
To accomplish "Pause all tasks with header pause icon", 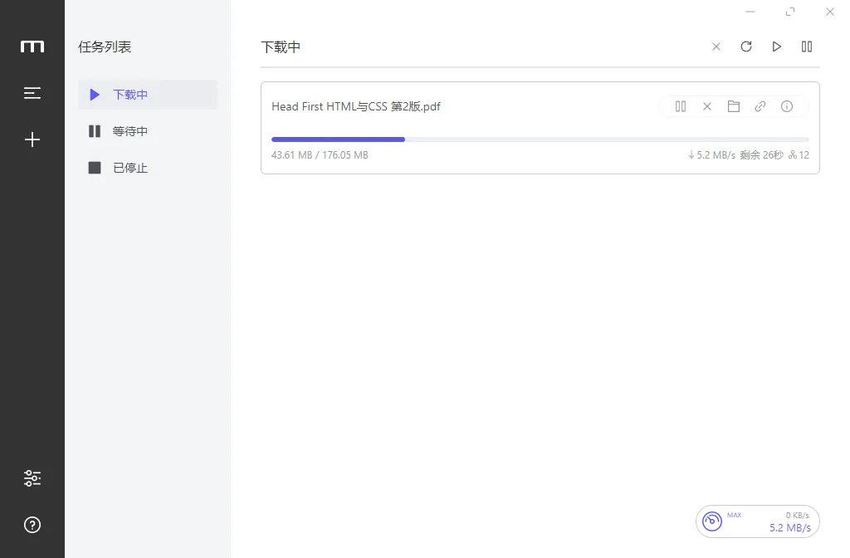I will coord(807,46).
